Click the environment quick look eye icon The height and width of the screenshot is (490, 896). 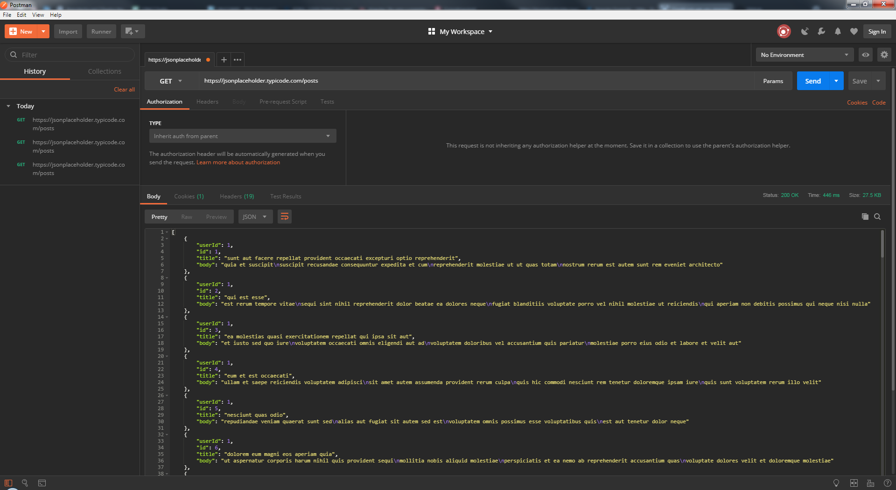866,55
